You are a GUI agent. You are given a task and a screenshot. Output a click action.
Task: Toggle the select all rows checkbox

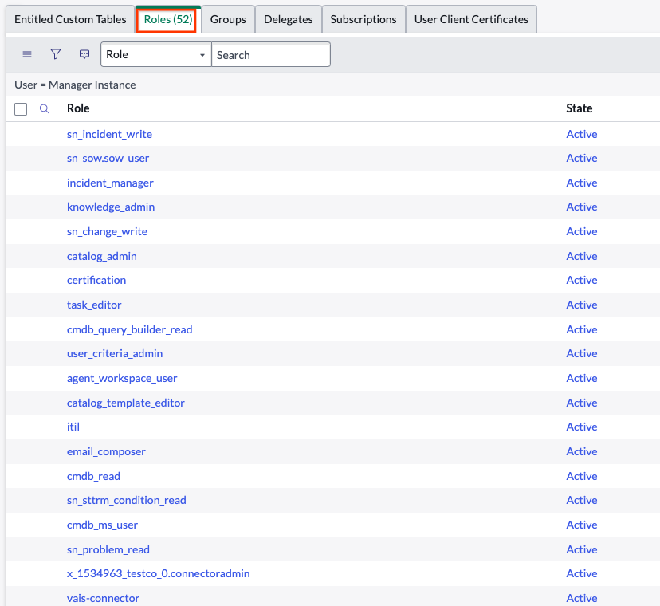click(21, 109)
